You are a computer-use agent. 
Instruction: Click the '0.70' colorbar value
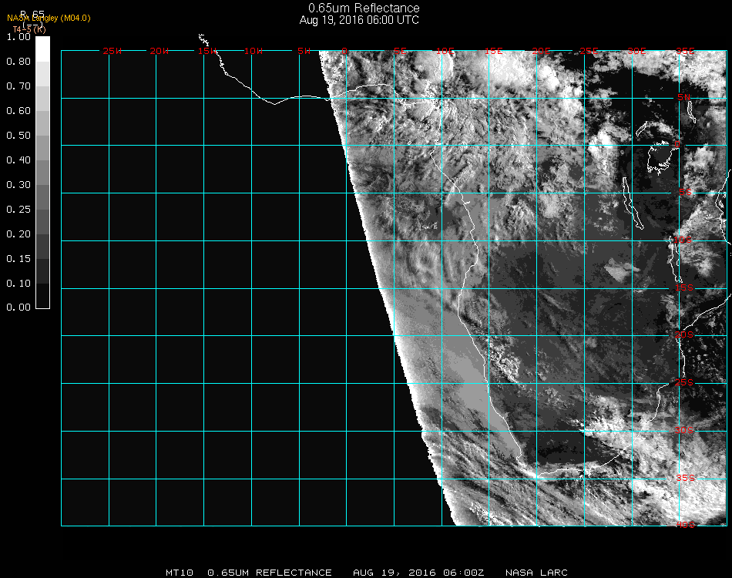click(18, 86)
